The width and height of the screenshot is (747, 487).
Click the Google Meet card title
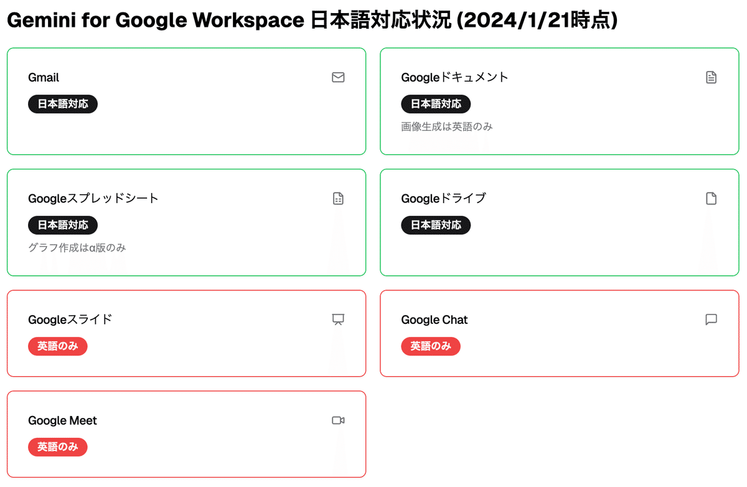pos(62,421)
